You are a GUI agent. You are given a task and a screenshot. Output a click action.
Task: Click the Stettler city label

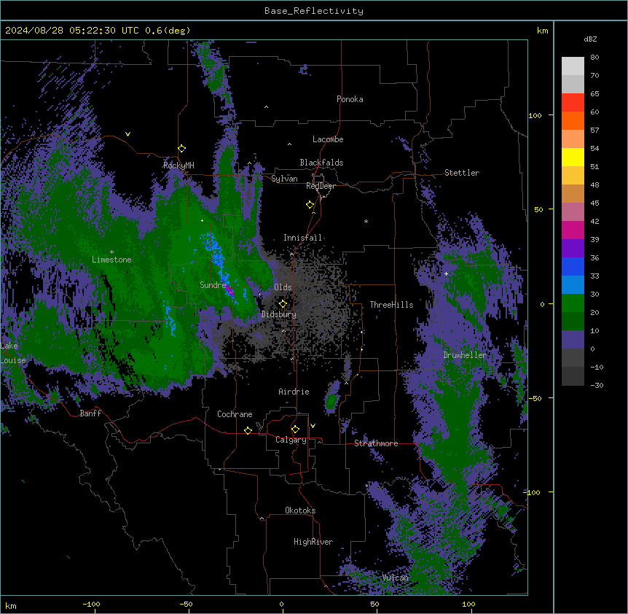pyautogui.click(x=462, y=173)
